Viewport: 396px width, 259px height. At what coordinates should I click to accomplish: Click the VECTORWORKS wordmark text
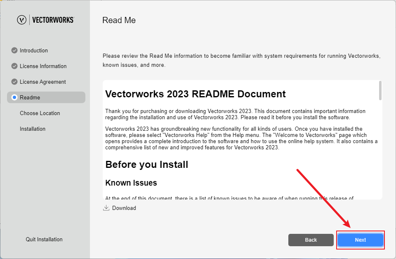[53, 20]
